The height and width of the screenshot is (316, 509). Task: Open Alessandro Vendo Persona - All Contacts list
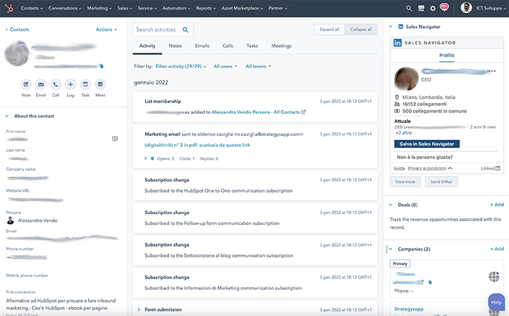256,112
